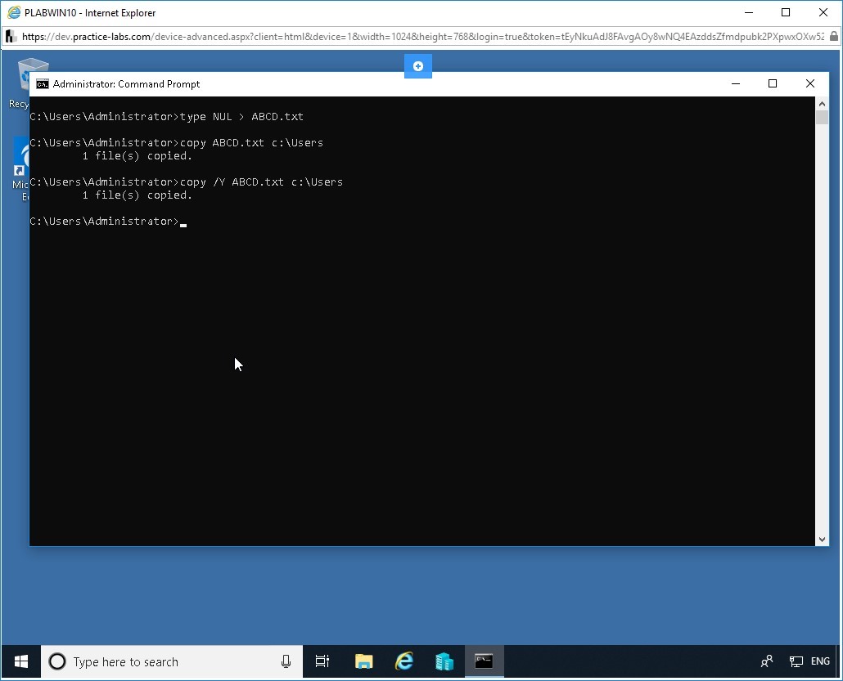Activate the taskbar microphone icon
Screen dimensions: 843x681
point(286,661)
